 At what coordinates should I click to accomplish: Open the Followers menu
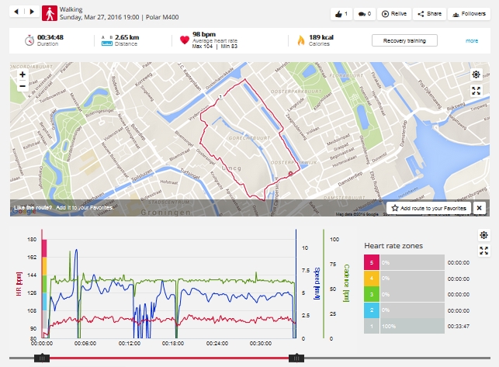pyautogui.click(x=467, y=14)
